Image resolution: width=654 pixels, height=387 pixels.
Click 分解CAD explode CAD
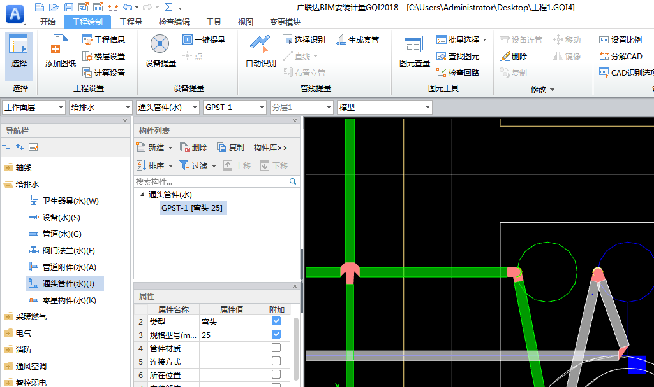coord(621,56)
